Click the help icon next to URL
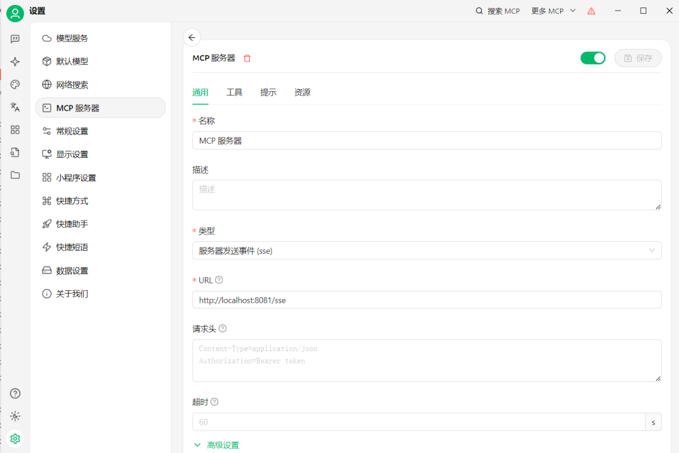Screen dimensions: 679x453 click(x=219, y=280)
